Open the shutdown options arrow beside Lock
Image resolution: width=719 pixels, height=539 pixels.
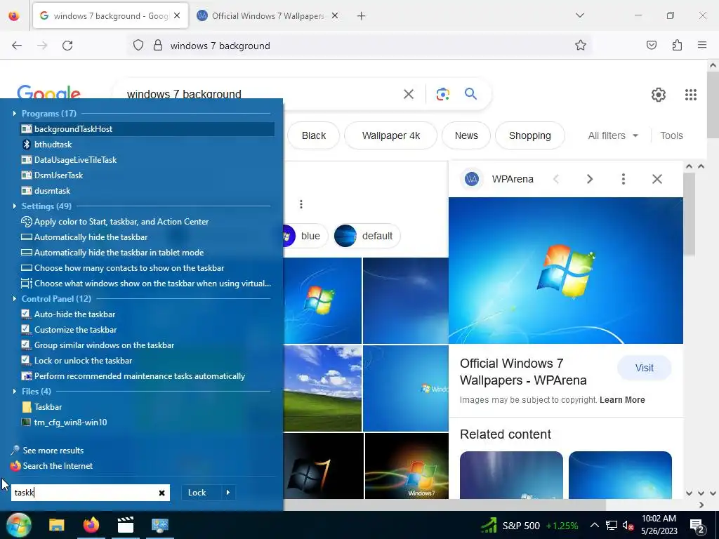click(x=228, y=492)
